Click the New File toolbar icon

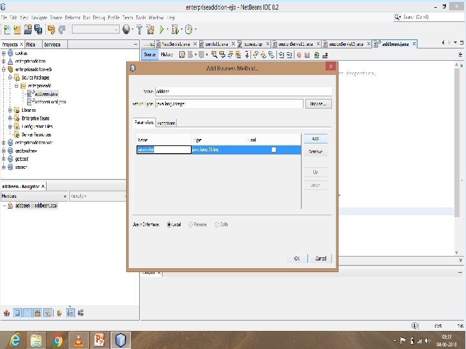tap(7, 29)
